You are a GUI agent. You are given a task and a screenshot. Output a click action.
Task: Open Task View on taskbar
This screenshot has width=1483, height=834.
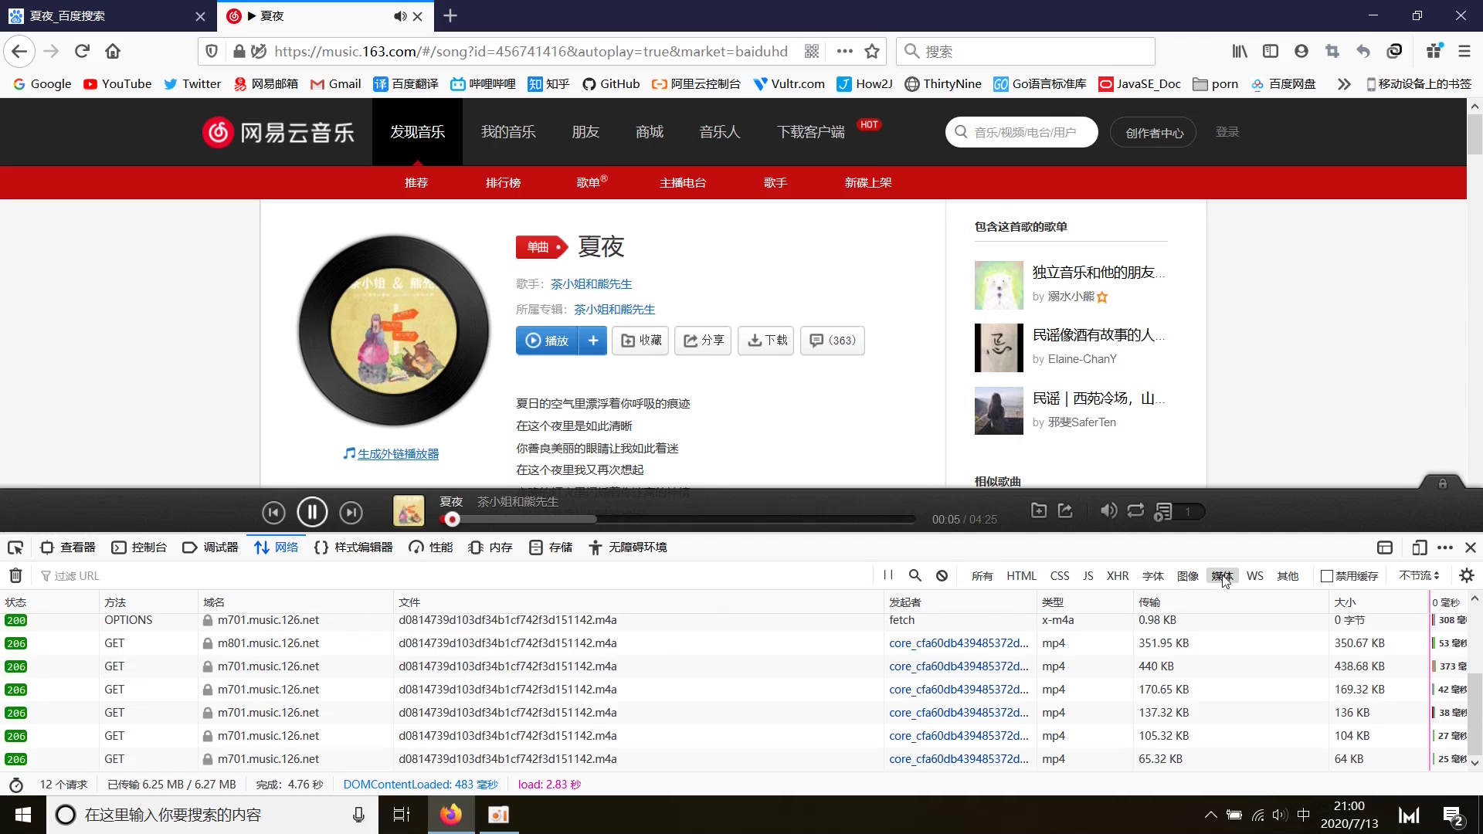[402, 815]
